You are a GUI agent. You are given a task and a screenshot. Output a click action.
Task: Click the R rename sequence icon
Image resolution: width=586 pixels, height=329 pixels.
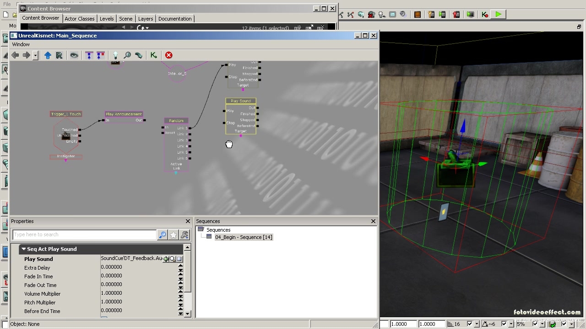pyautogui.click(x=59, y=55)
